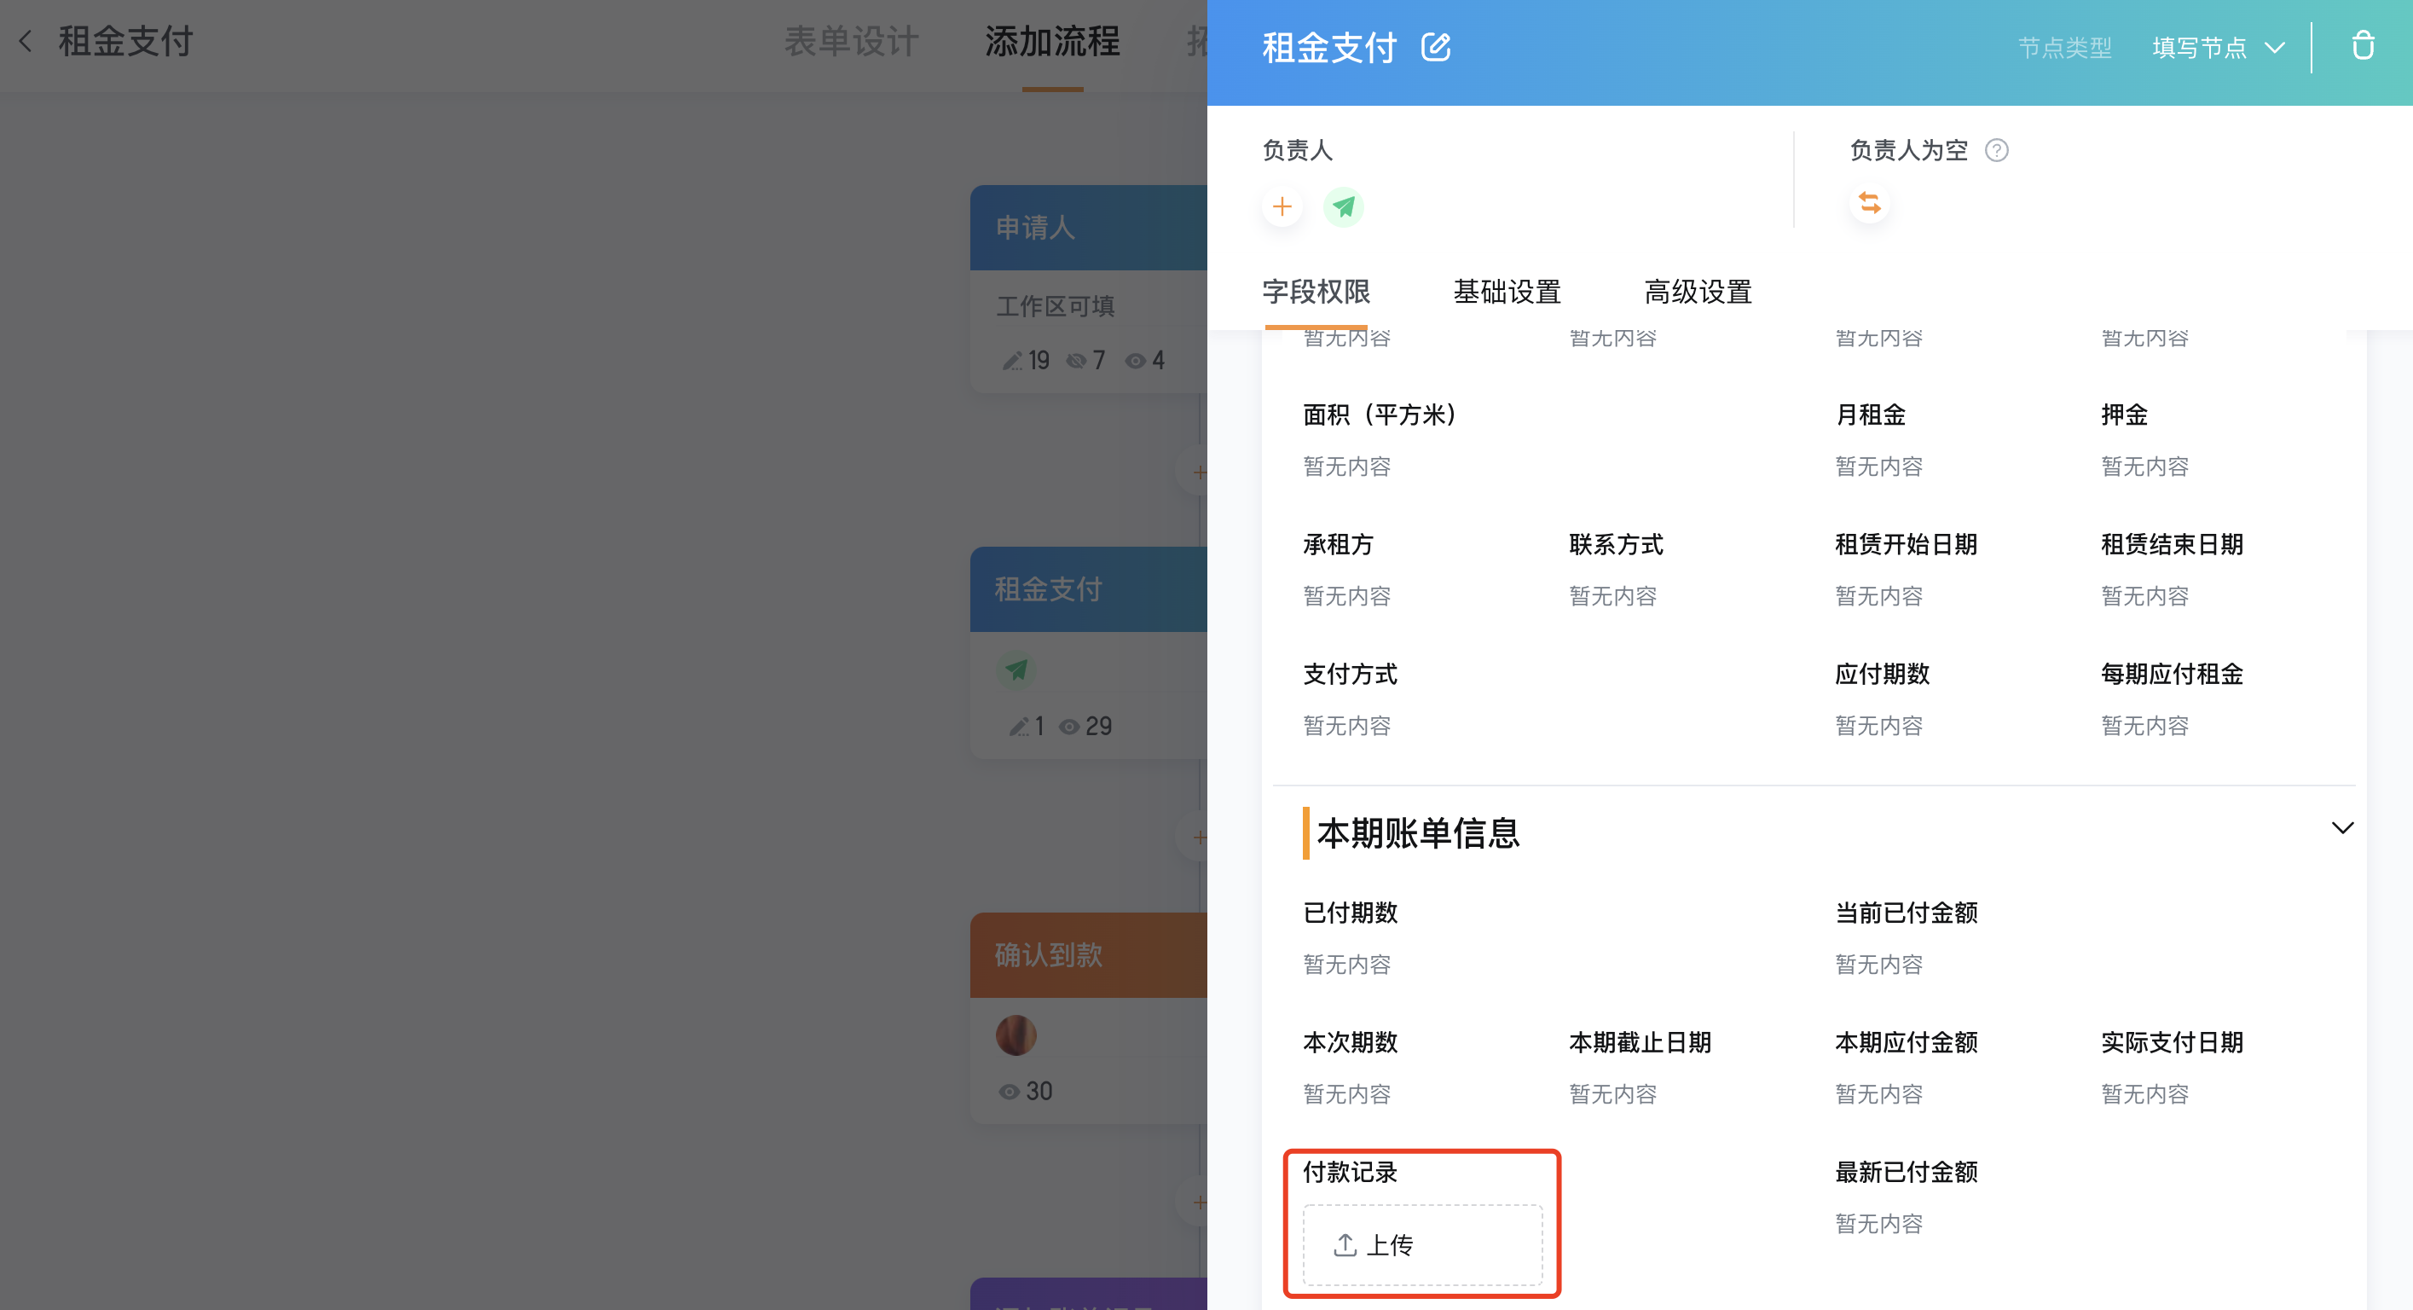The image size is (2413, 1310).
Task: Click the hidden-eye icon showing 7
Action: click(1076, 361)
